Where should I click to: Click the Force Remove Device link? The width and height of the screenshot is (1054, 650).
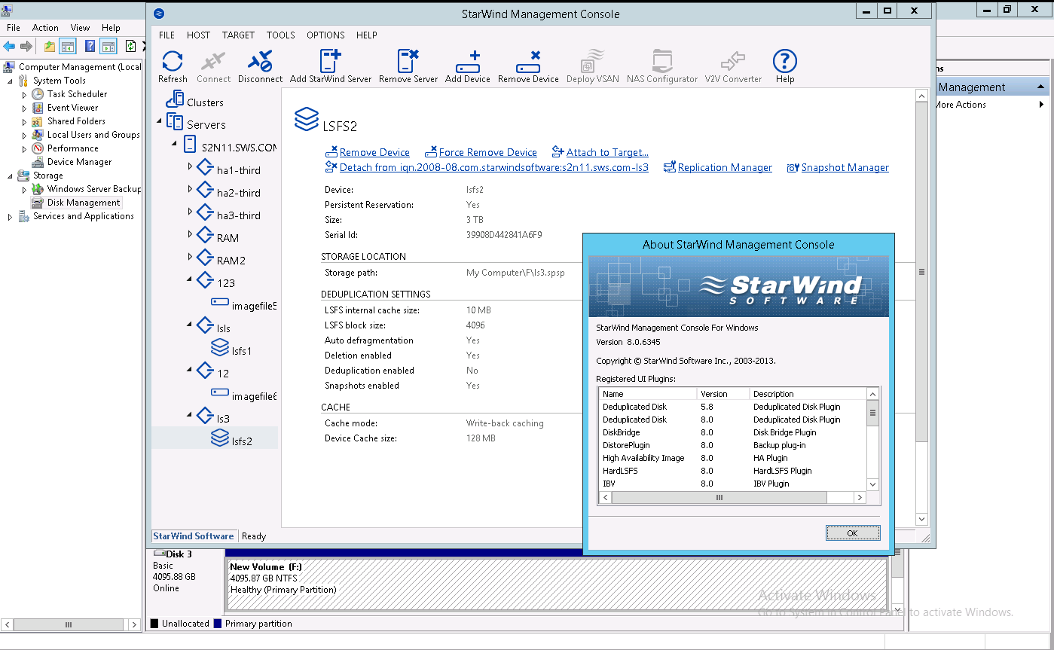click(x=487, y=152)
